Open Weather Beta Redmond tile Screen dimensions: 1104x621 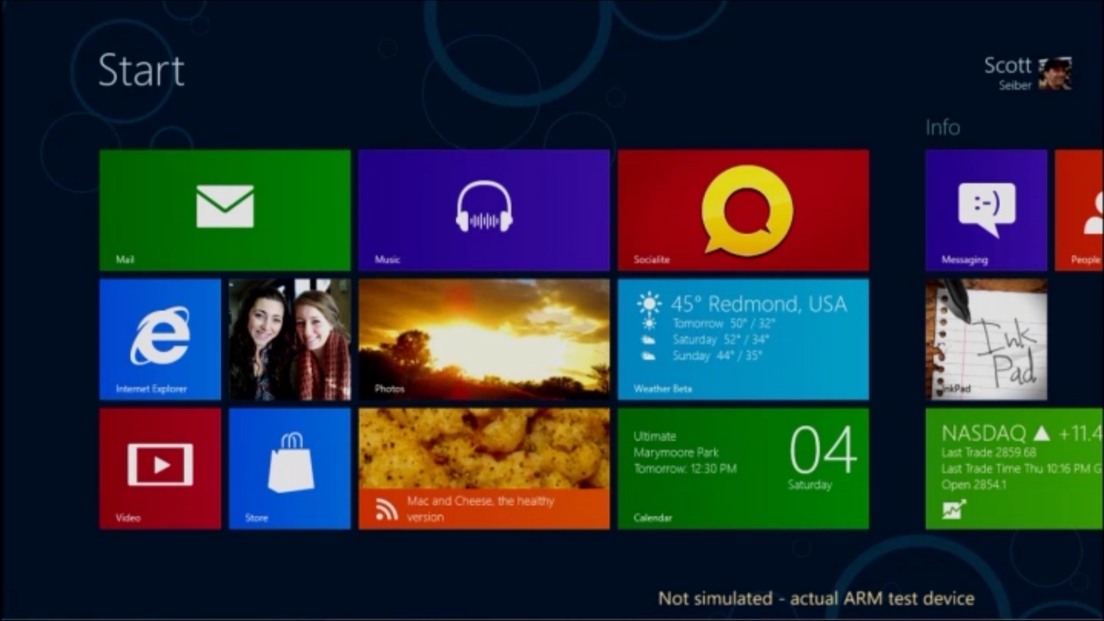[743, 339]
